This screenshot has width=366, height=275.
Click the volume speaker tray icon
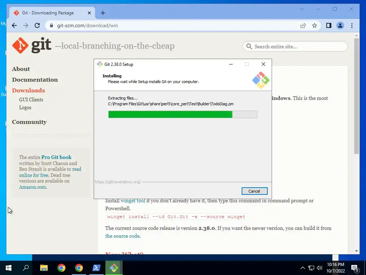coord(320,268)
